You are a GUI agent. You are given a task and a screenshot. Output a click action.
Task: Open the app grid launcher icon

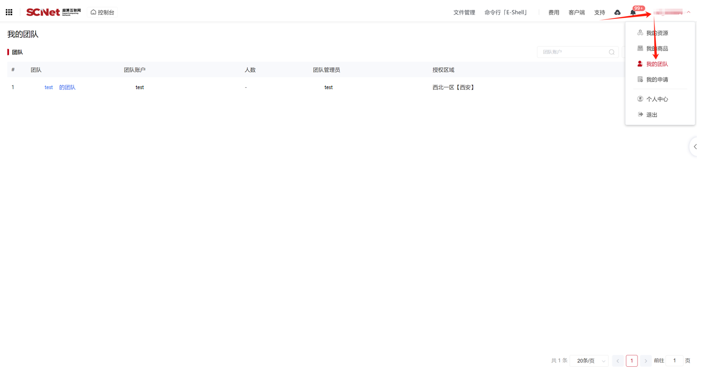[x=9, y=12]
